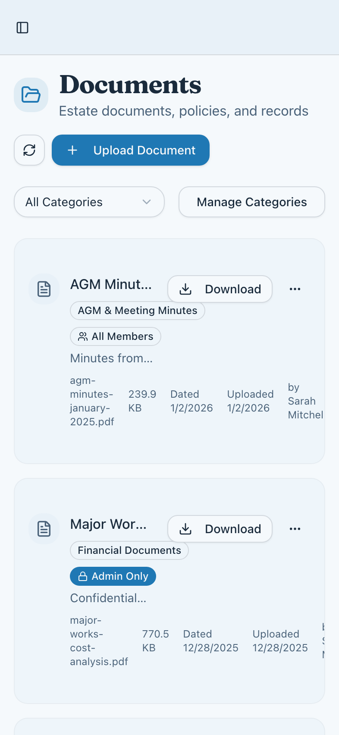Click the Admin Only lock badge

pos(113,576)
